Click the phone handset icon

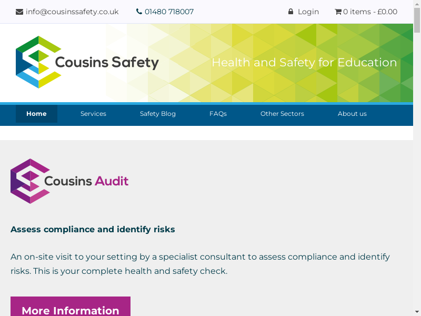(x=139, y=12)
